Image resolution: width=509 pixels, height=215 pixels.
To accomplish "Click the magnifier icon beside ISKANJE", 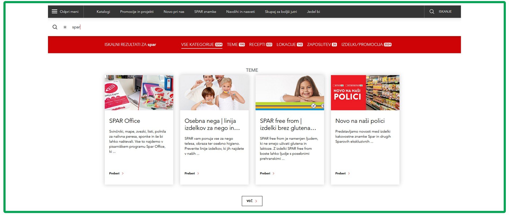I will coord(432,12).
